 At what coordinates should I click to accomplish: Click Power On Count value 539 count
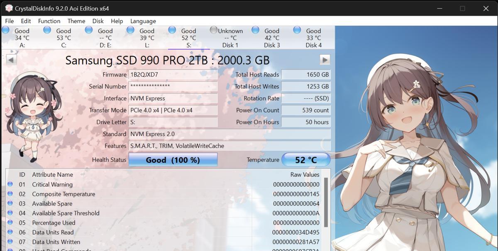306,110
